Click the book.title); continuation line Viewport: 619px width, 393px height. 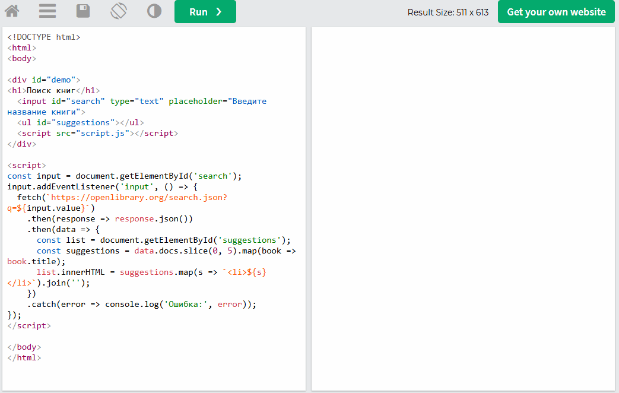tap(36, 261)
